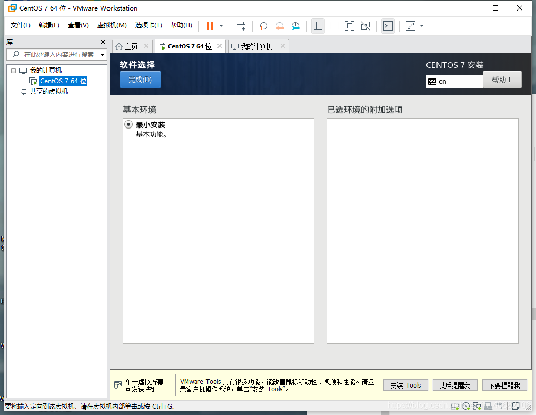Toggle the library sidebar view
This screenshot has height=415, width=536.
tap(318, 26)
